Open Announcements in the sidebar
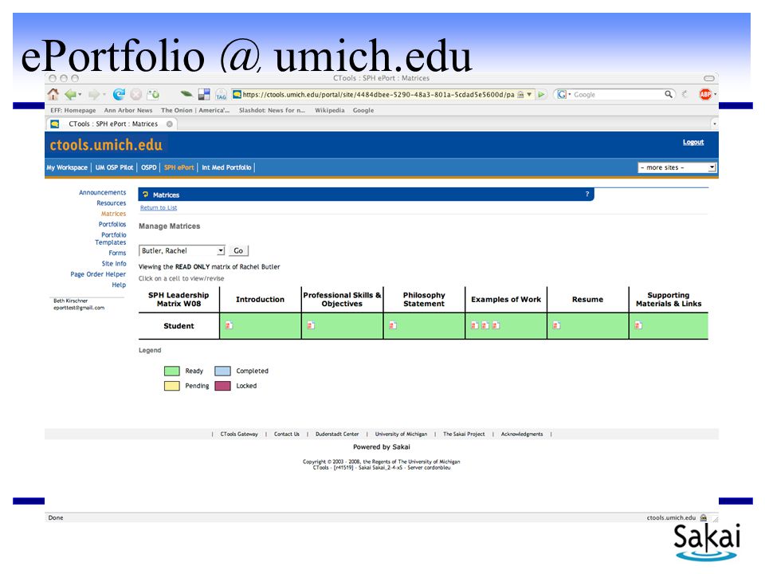The image size is (765, 574). click(x=103, y=192)
